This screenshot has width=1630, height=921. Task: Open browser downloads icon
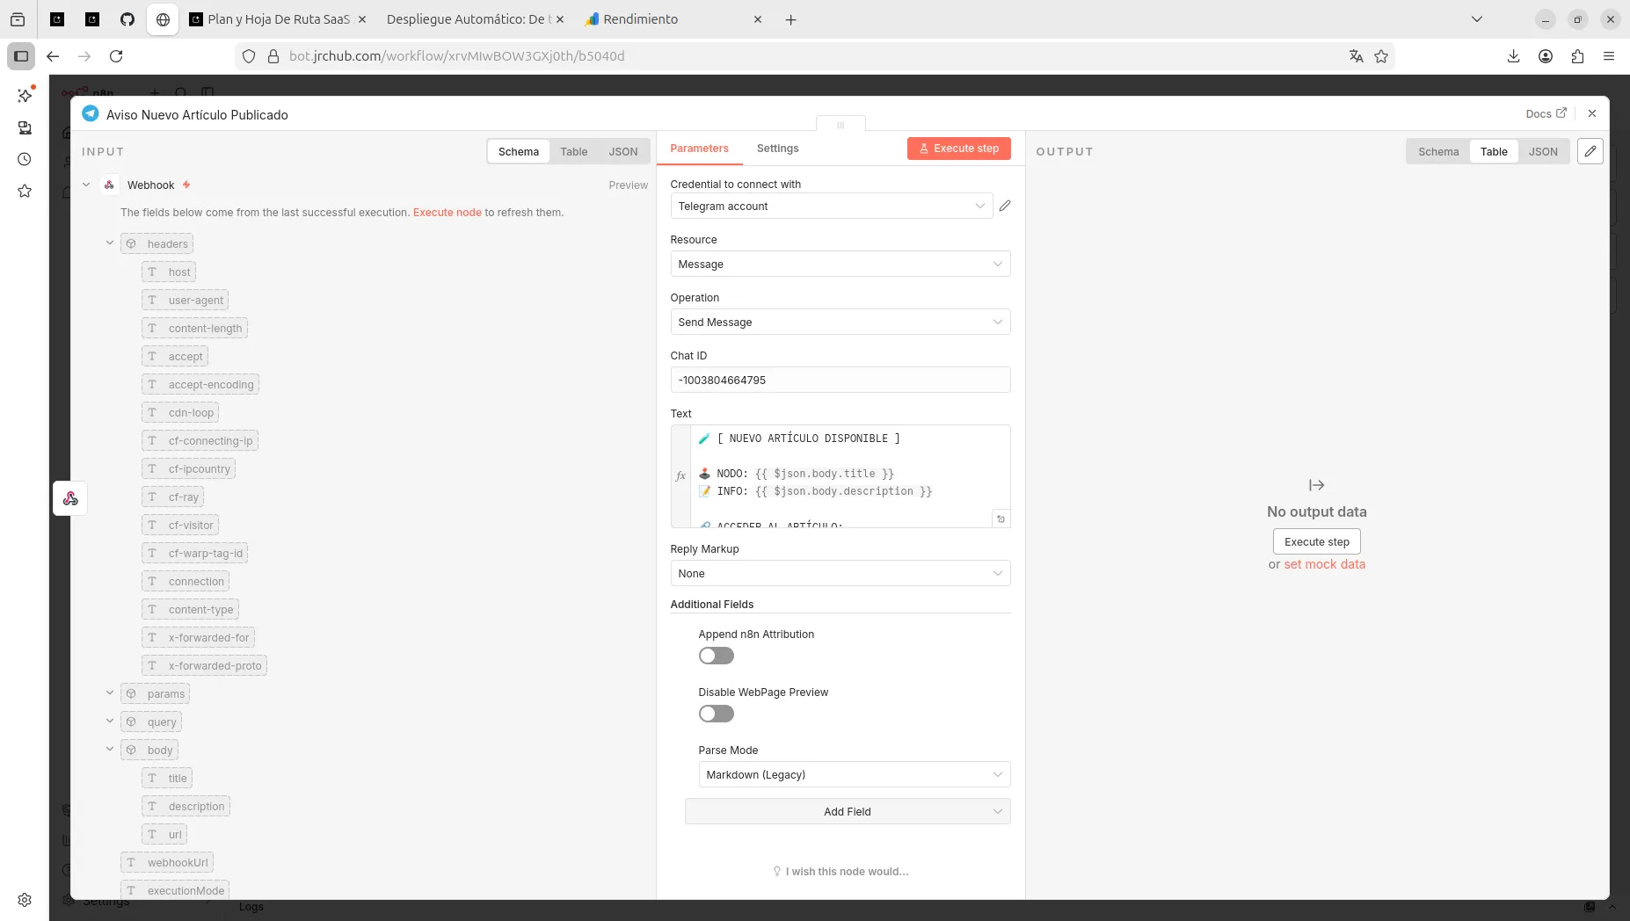[x=1513, y=56]
